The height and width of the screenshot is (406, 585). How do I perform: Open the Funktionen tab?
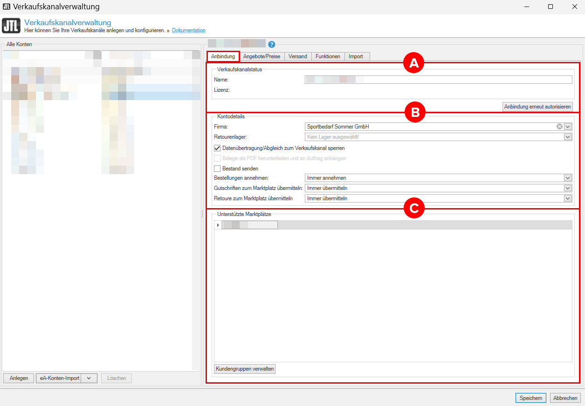(328, 56)
